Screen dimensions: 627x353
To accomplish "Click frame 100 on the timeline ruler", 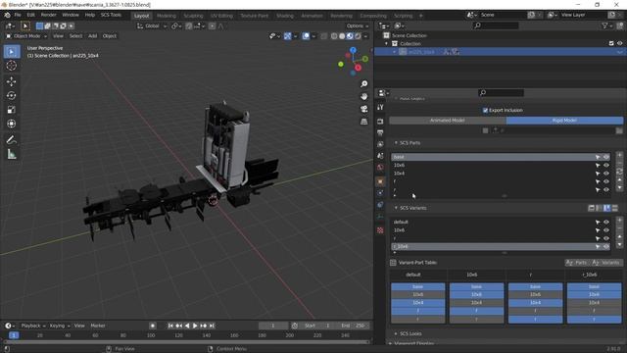I will (x=151, y=335).
